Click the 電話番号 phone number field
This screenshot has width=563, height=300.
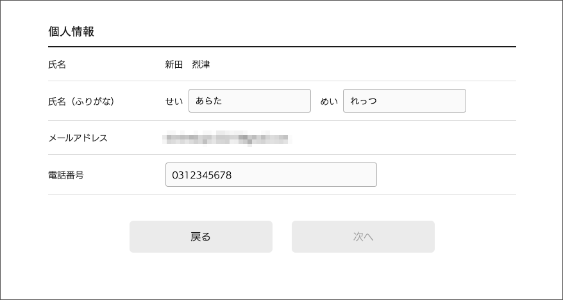pyautogui.click(x=271, y=175)
